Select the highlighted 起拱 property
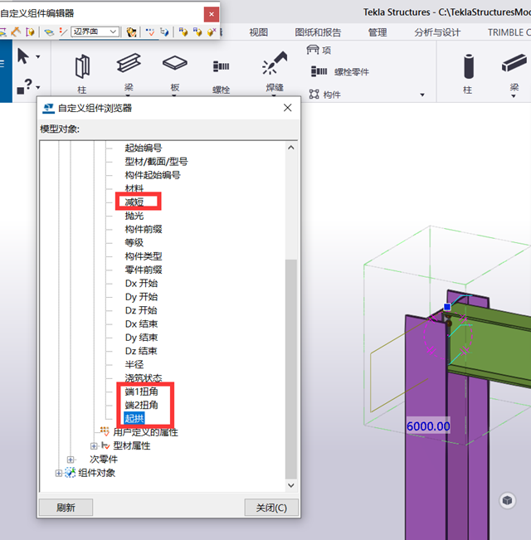Screen dimensions: 531x540 (134, 418)
